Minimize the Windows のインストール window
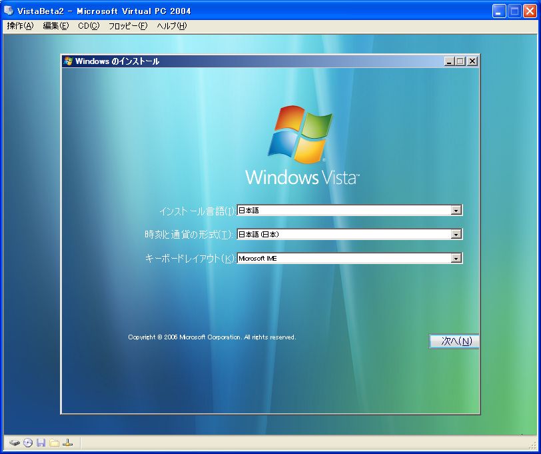The width and height of the screenshot is (541, 454). pos(449,61)
